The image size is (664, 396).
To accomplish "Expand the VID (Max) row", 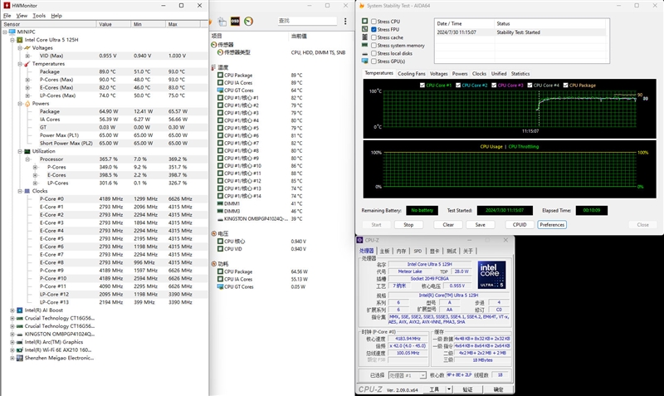I will [27, 56].
